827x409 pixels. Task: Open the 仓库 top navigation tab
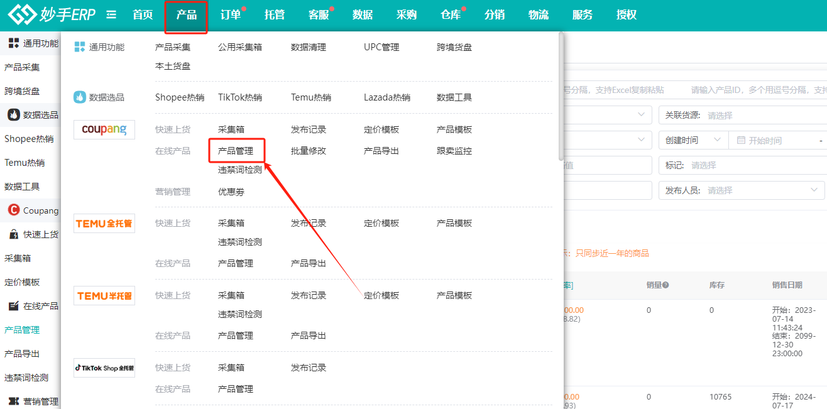451,15
